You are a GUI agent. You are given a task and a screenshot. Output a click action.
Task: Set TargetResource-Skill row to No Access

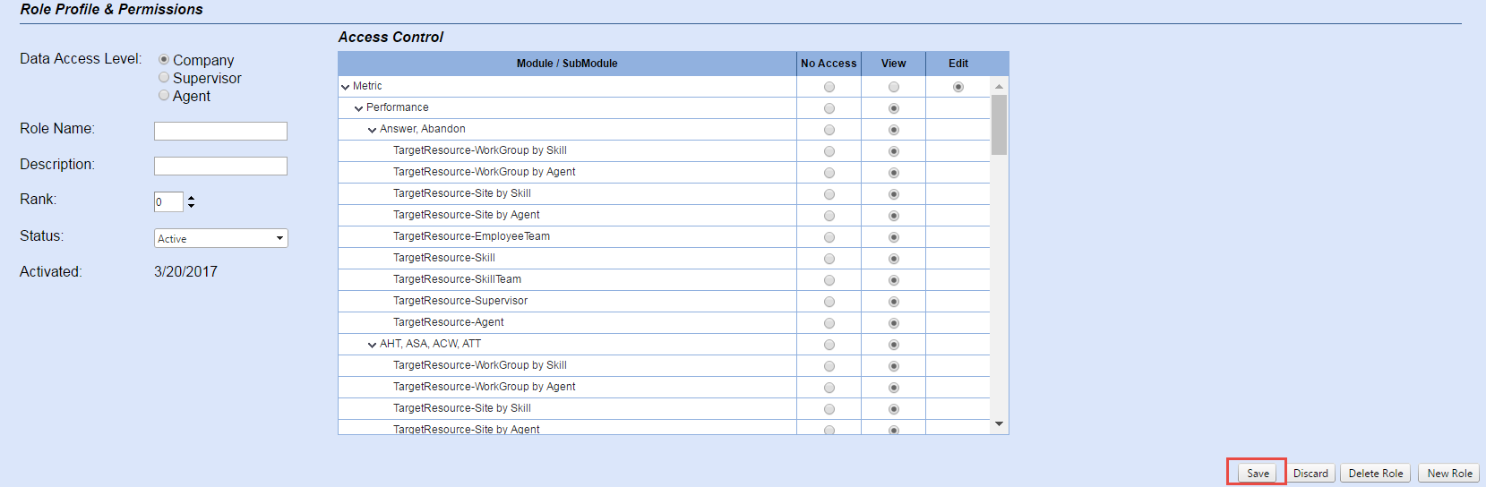click(829, 259)
